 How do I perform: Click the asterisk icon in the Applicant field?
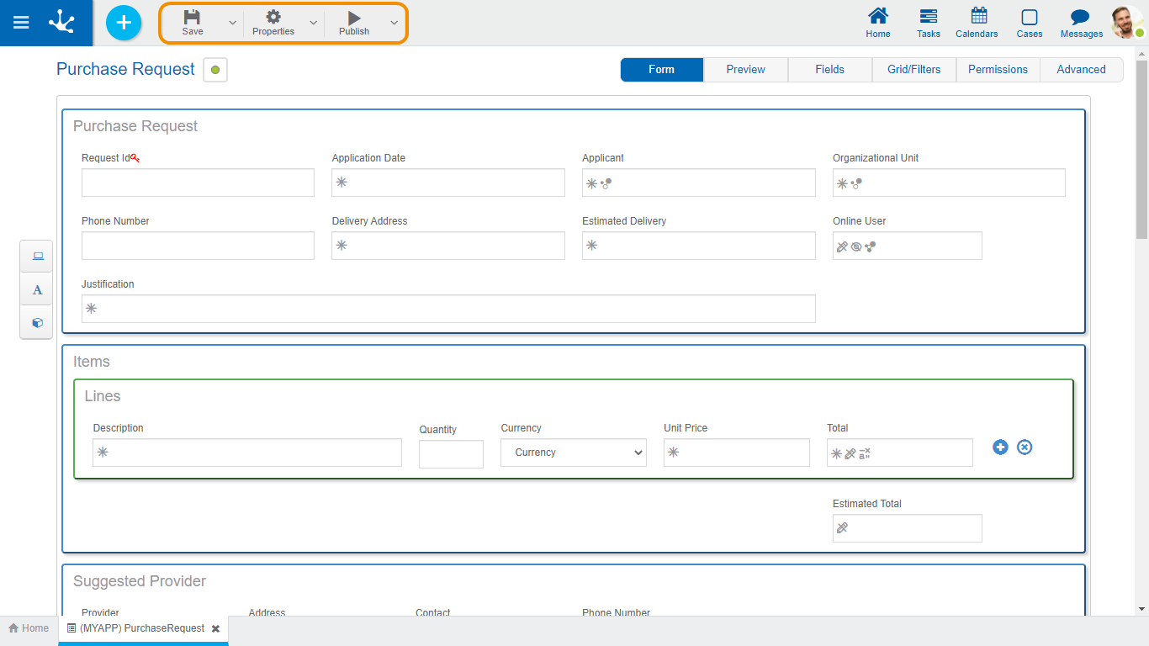point(592,183)
